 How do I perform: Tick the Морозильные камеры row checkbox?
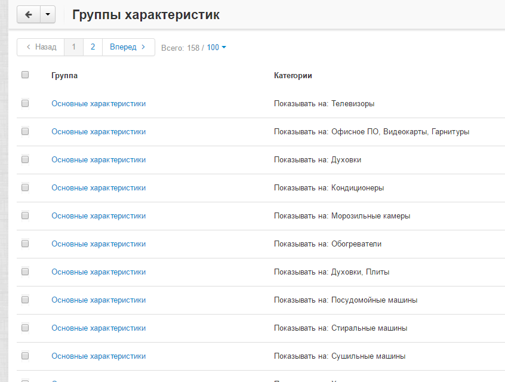(x=25, y=215)
